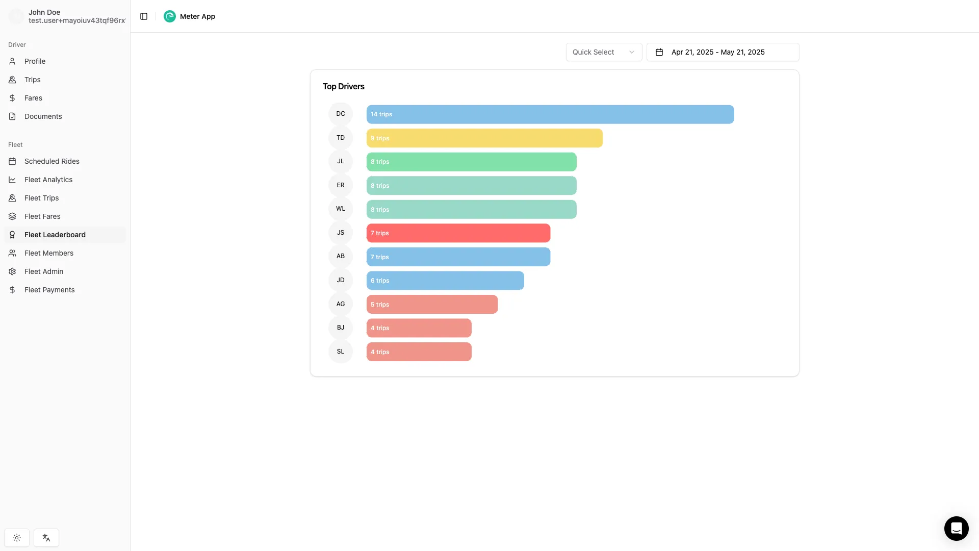The height and width of the screenshot is (551, 979).
Task: Toggle the language switcher translate button
Action: [x=46, y=538]
